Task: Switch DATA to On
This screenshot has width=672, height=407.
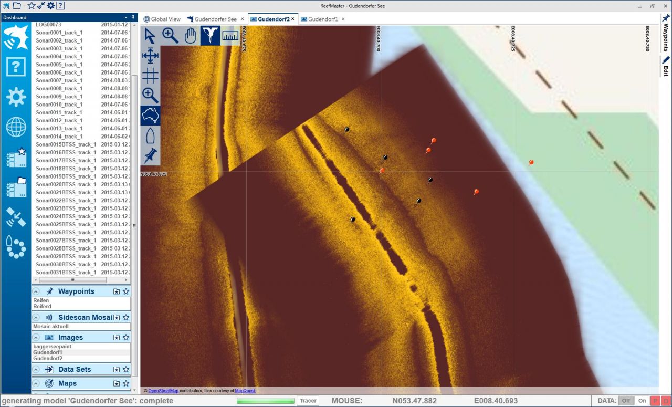Action: (642, 401)
